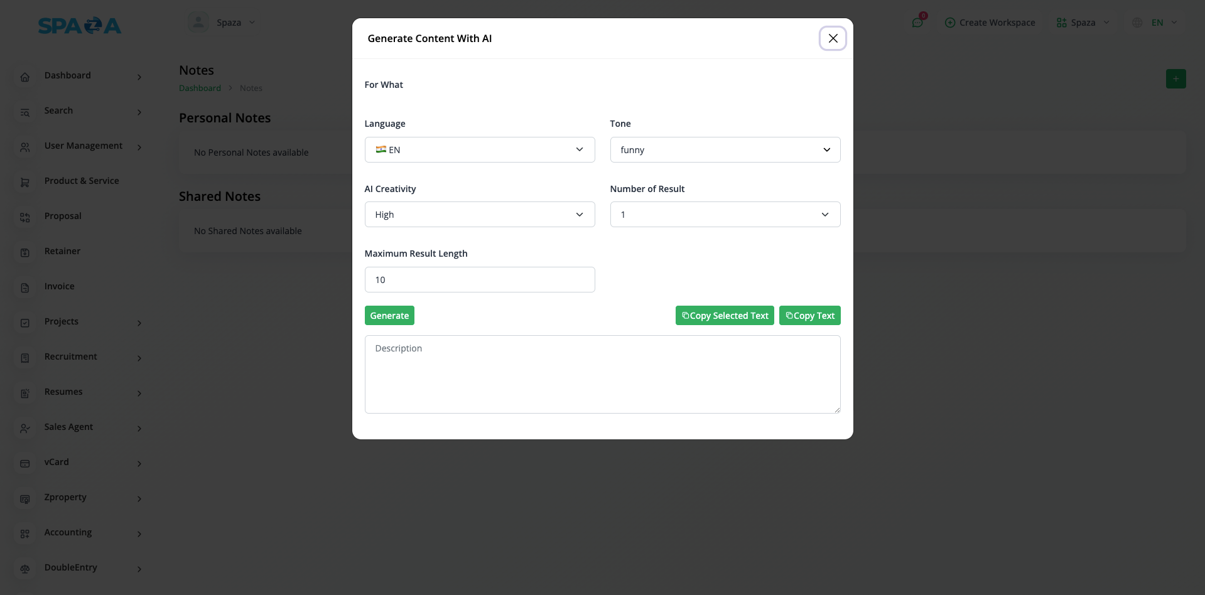Image resolution: width=1205 pixels, height=595 pixels.
Task: Open the Recruitment sidebar menu
Action: click(70, 356)
